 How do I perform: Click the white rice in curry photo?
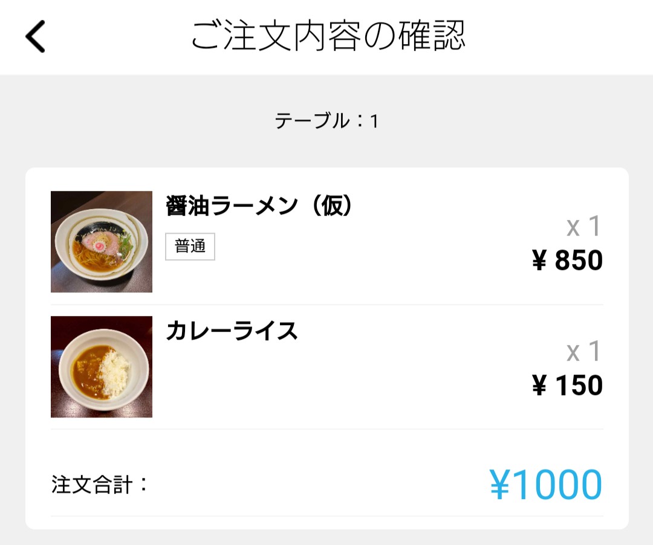coord(115,370)
